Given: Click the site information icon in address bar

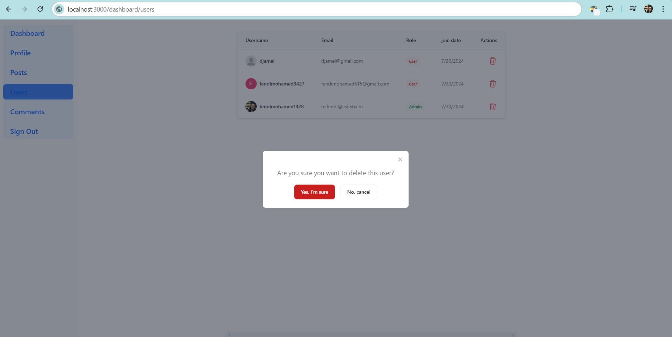Looking at the screenshot, I should click(59, 9).
